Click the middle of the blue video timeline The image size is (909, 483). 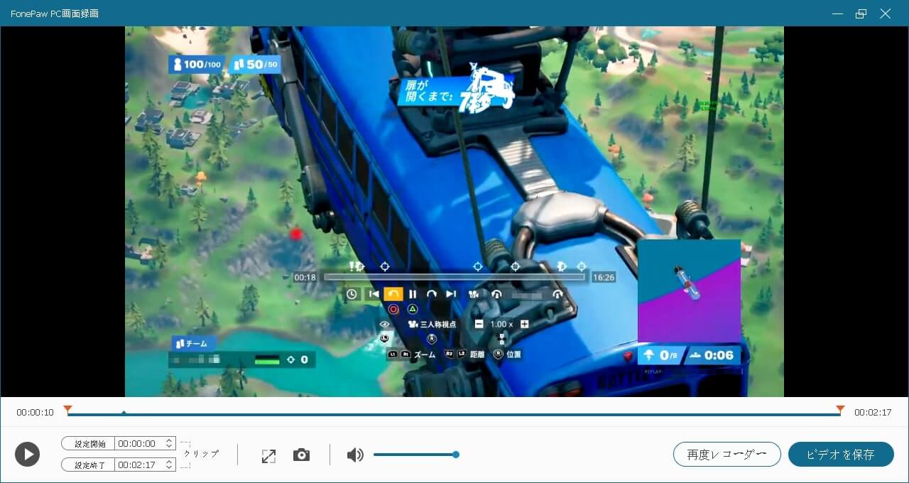pyautogui.click(x=454, y=415)
